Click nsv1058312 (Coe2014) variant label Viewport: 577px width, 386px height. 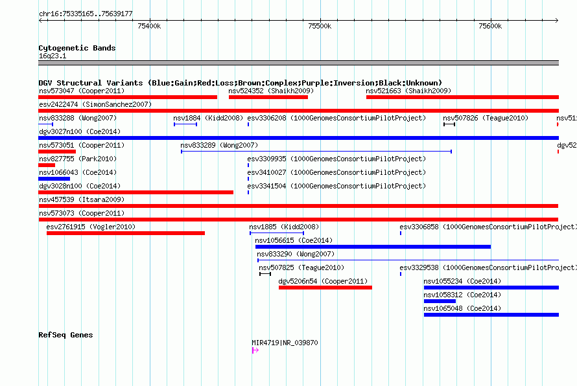pyautogui.click(x=462, y=295)
